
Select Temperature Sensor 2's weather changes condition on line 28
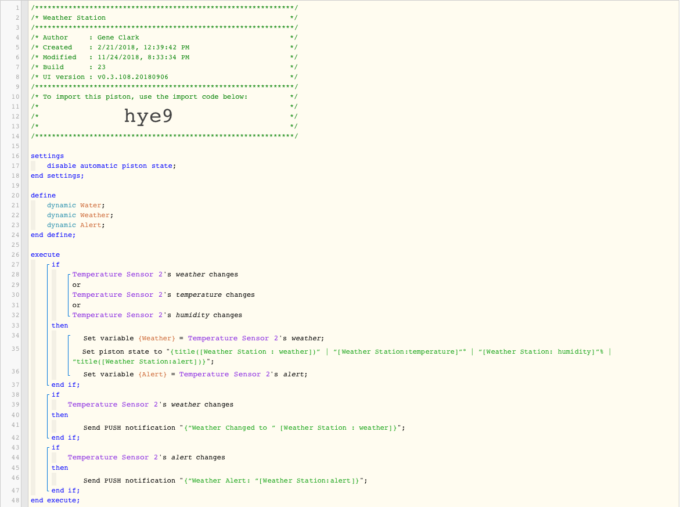coord(155,275)
